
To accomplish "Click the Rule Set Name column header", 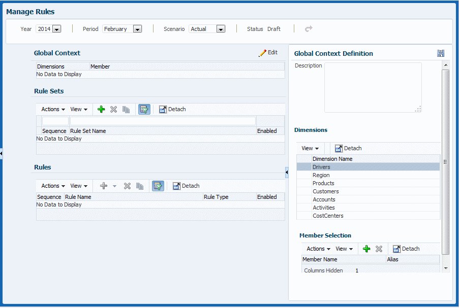I will (x=163, y=131).
